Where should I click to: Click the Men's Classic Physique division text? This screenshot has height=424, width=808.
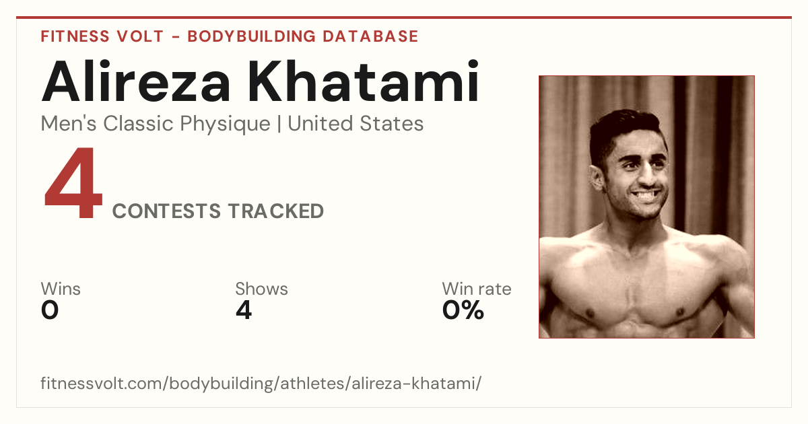point(155,124)
